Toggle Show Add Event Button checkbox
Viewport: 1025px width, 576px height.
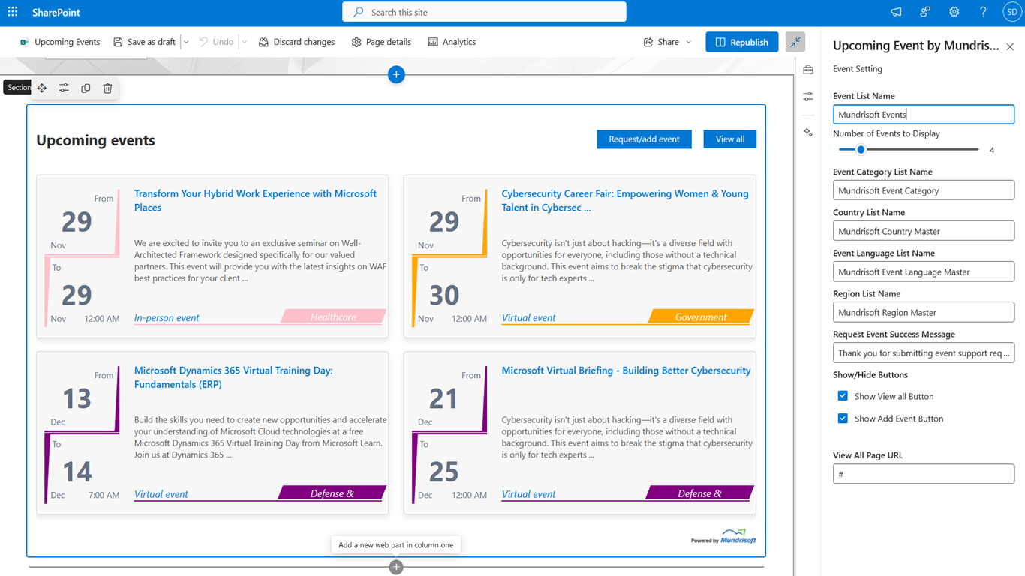click(843, 418)
